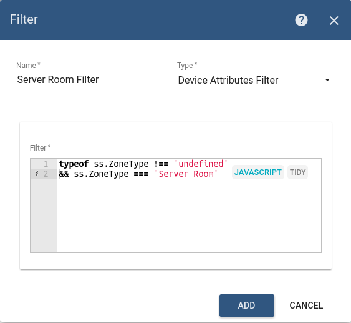Screen dimensions: 351x323
Task: Click the info marker beside line 2
Action: 37,174
